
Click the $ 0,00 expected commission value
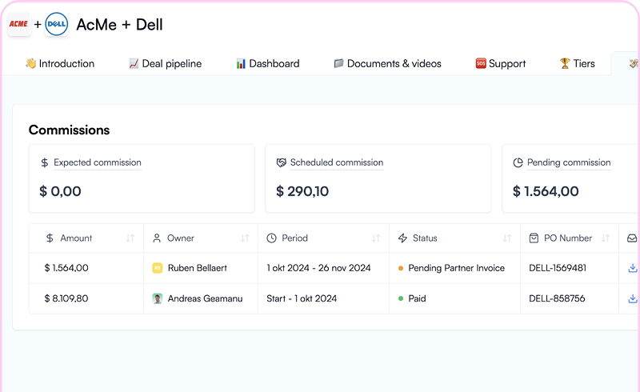(x=60, y=191)
